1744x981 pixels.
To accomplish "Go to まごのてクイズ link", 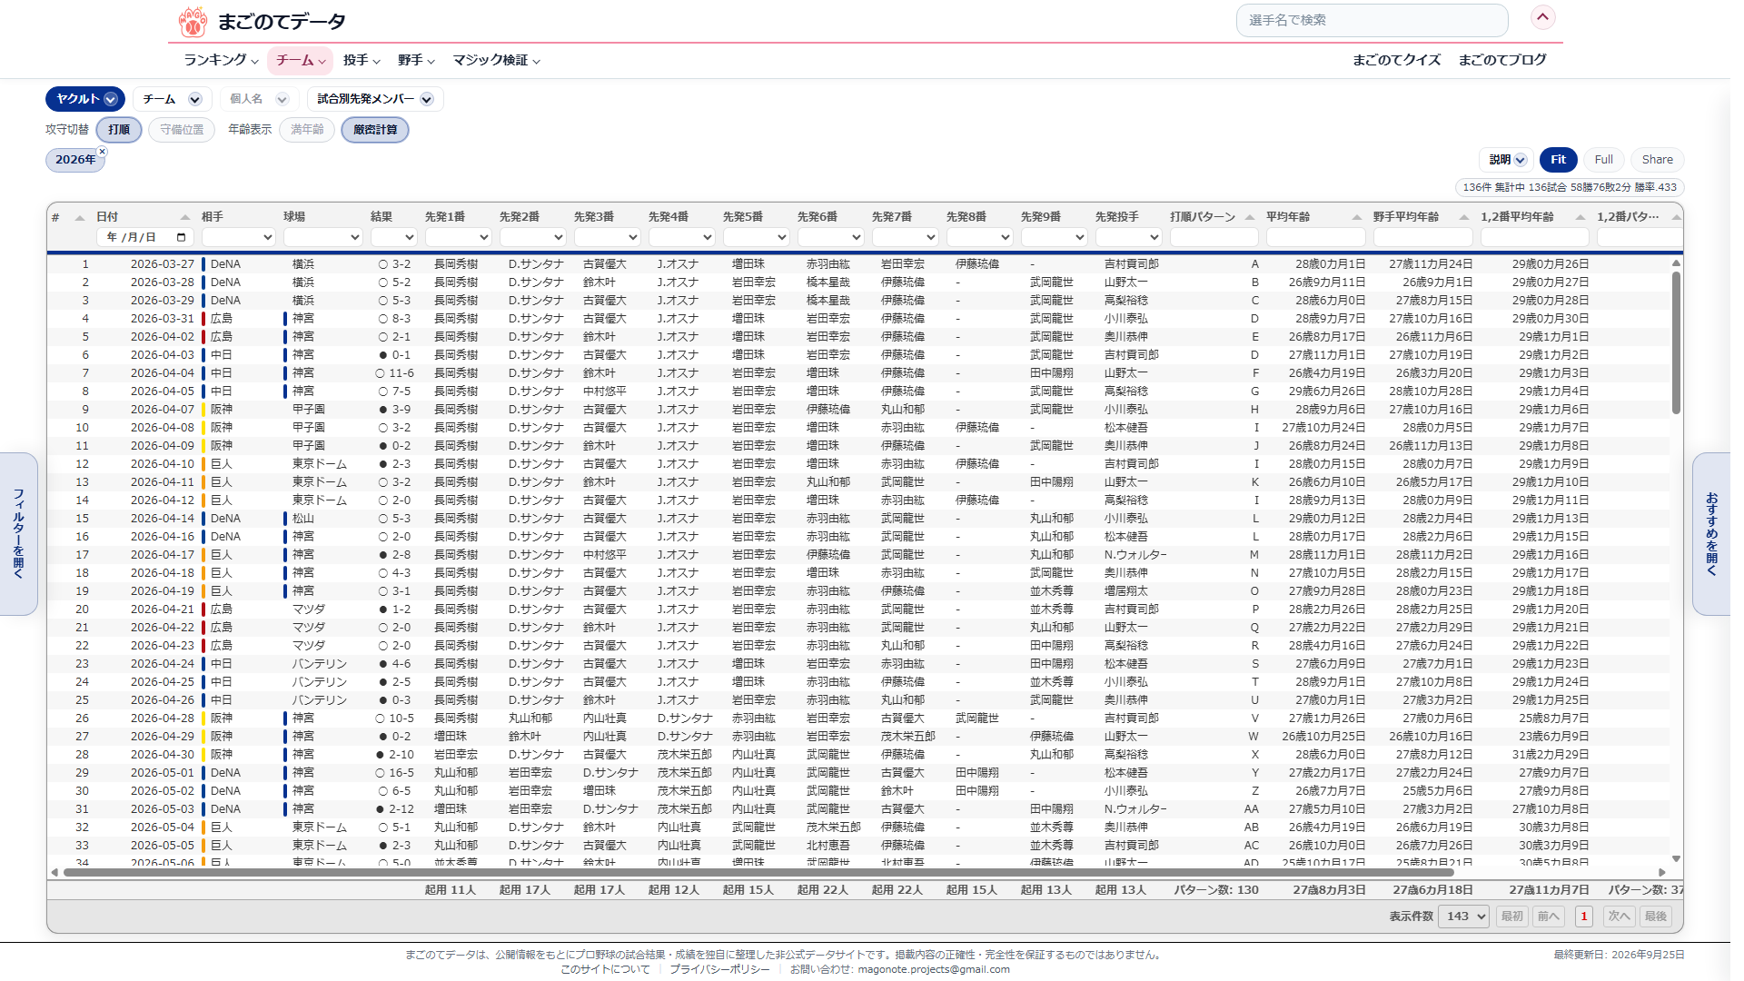I will [x=1396, y=60].
